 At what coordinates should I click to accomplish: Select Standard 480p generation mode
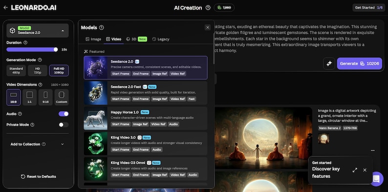(x=16, y=70)
